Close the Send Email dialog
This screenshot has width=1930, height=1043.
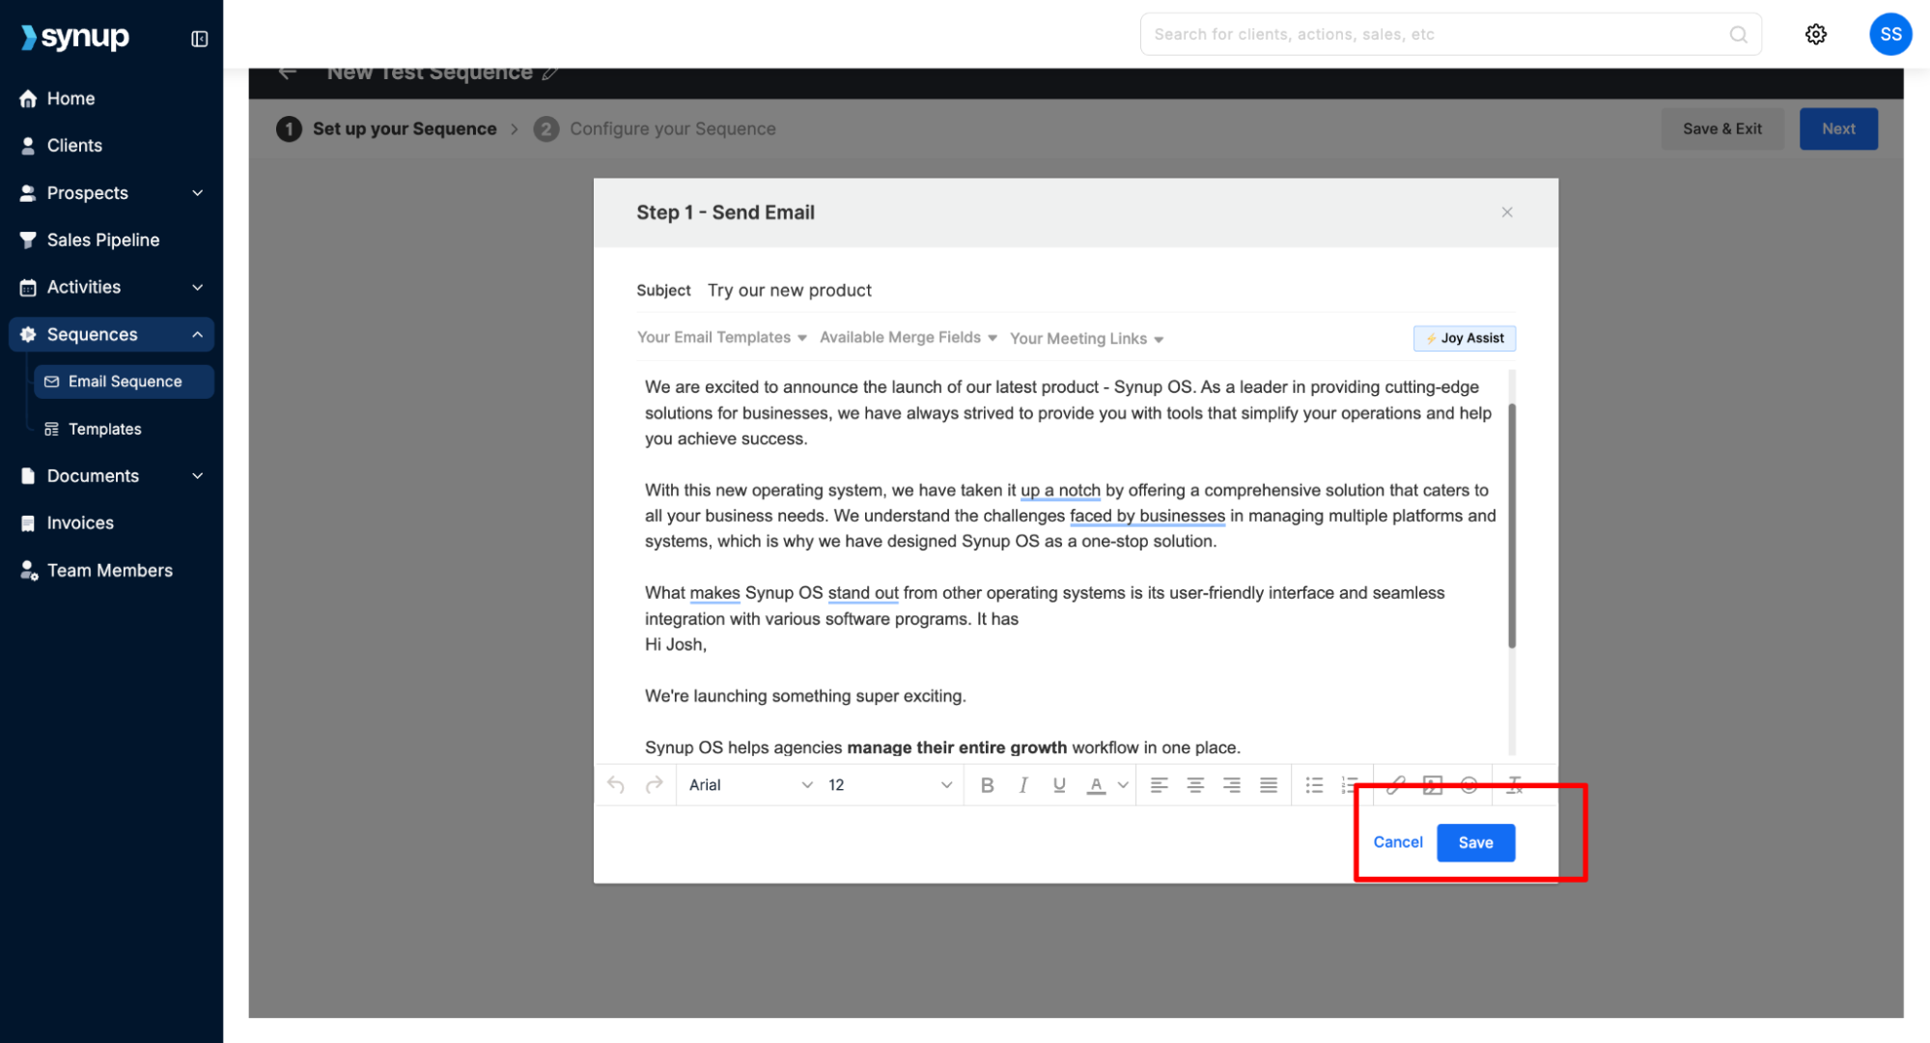(1506, 212)
